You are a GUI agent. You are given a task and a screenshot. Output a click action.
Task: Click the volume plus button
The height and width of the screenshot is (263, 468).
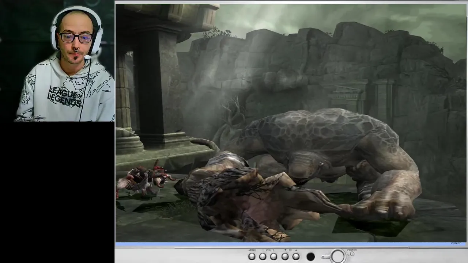[x=273, y=257]
